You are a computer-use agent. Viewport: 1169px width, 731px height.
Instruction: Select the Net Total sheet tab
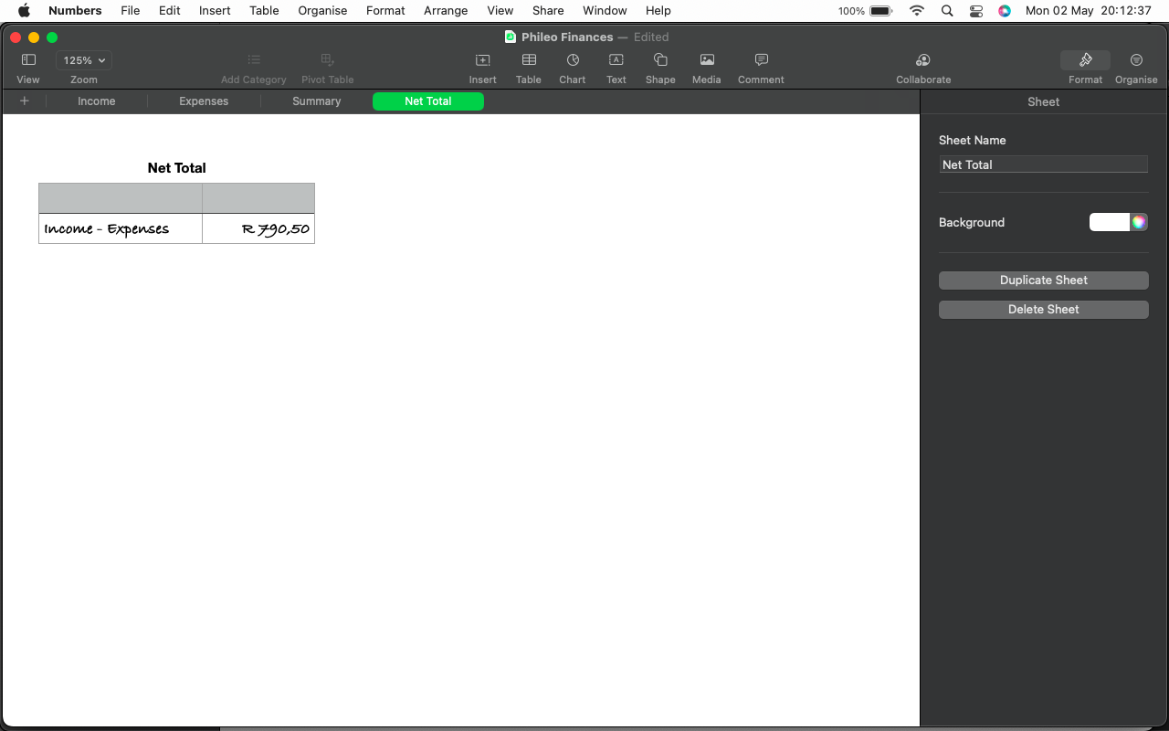pos(428,101)
